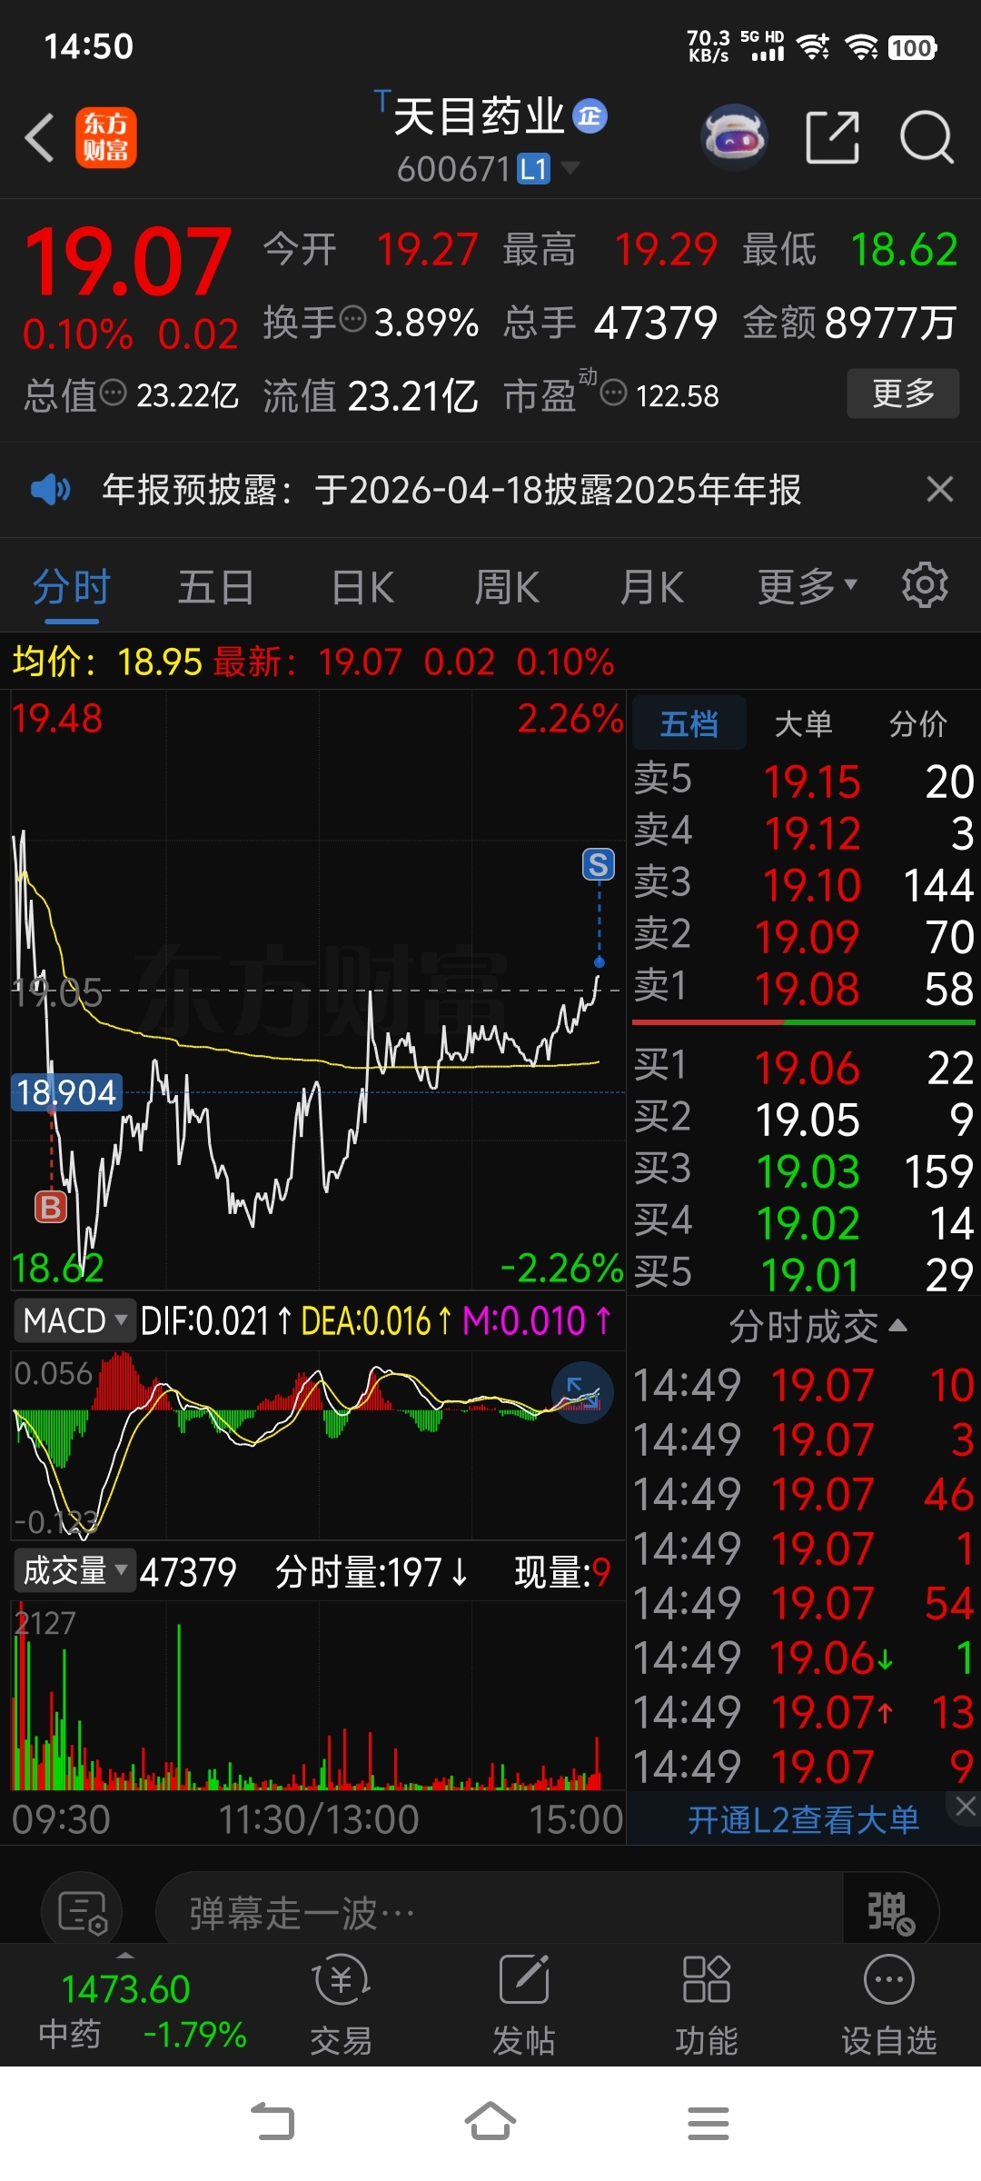
Task: Tap the share icon
Action: click(833, 138)
